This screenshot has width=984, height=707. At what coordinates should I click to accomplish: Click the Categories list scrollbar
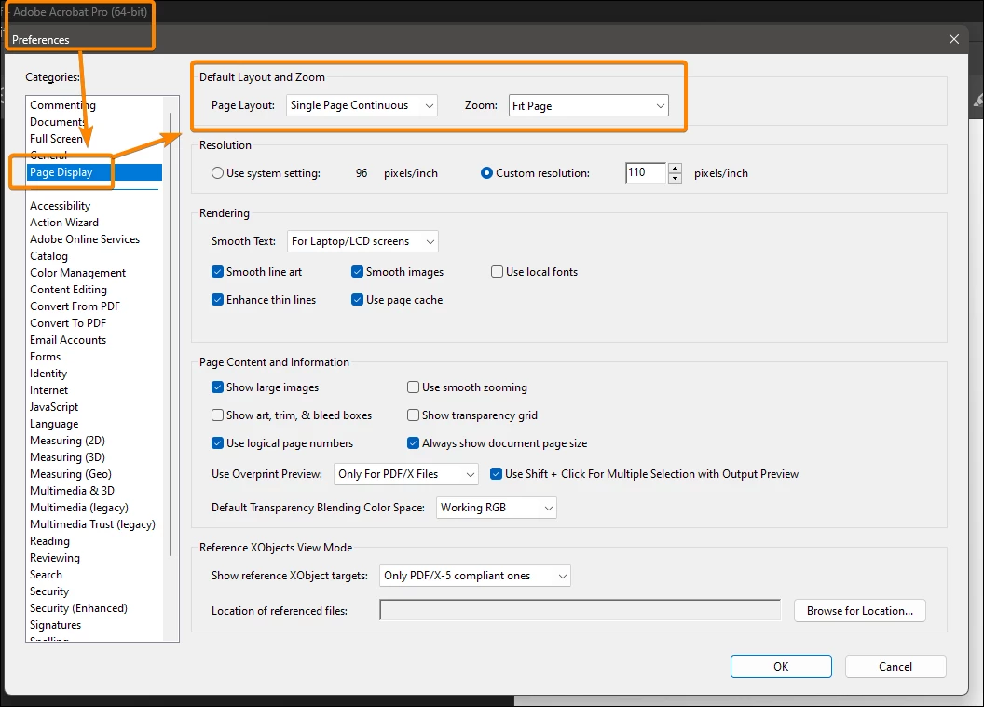pos(171,333)
